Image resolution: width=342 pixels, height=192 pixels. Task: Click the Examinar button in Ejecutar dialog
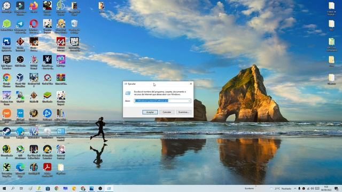(184, 112)
